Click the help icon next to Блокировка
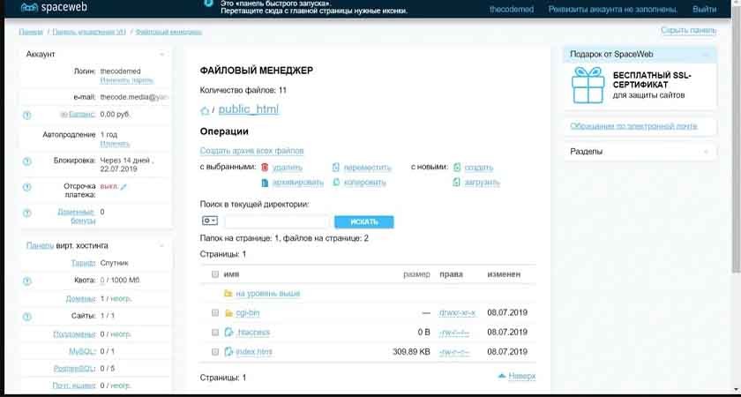 tap(27, 161)
